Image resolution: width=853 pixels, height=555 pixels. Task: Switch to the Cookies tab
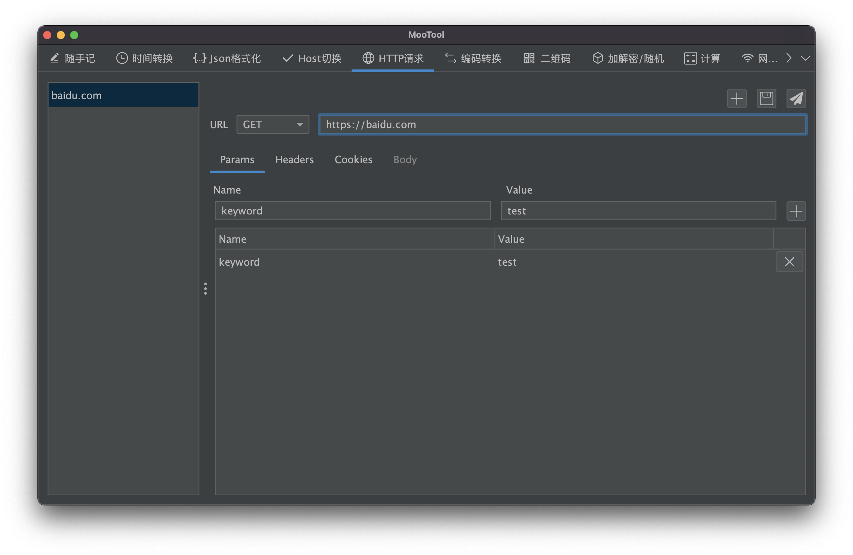tap(353, 160)
